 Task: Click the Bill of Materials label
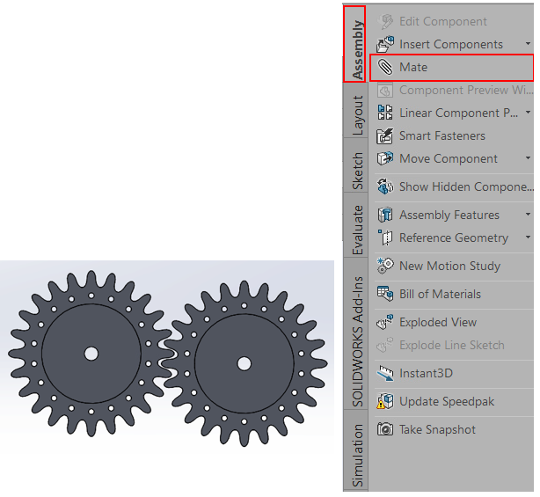click(x=440, y=294)
